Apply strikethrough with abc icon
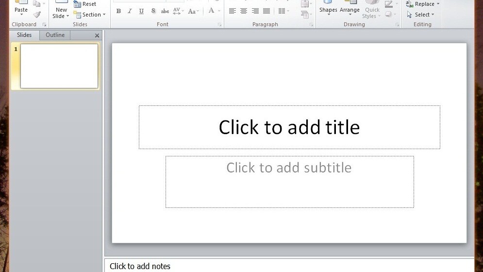Image resolution: width=483 pixels, height=272 pixels. coord(165,11)
